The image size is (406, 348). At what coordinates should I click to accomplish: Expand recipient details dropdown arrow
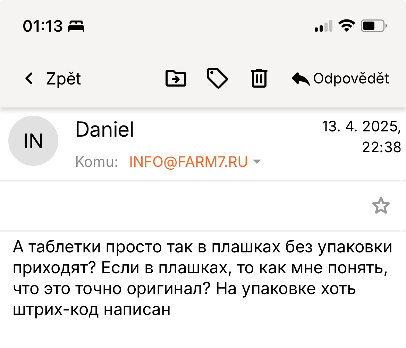256,162
